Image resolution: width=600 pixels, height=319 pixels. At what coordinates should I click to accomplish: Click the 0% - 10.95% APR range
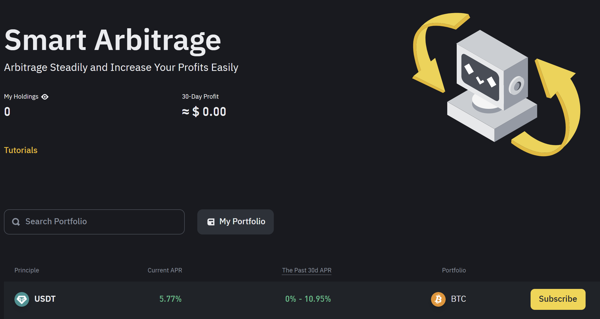point(308,299)
